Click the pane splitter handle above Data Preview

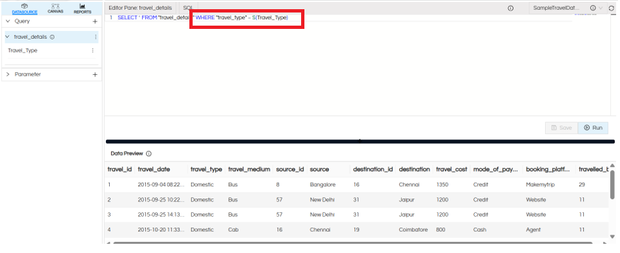click(x=360, y=141)
